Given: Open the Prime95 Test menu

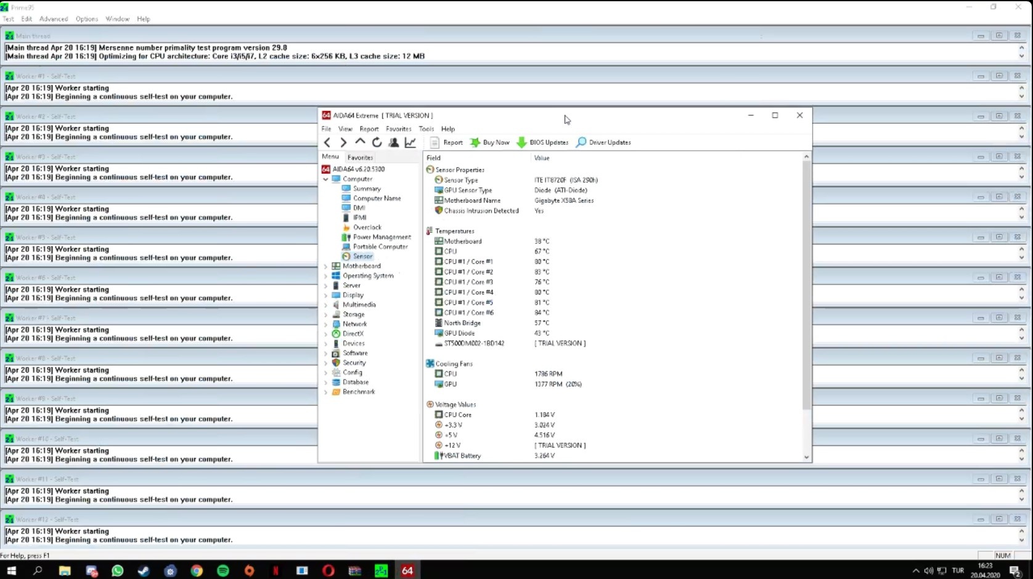Looking at the screenshot, I should (x=8, y=19).
